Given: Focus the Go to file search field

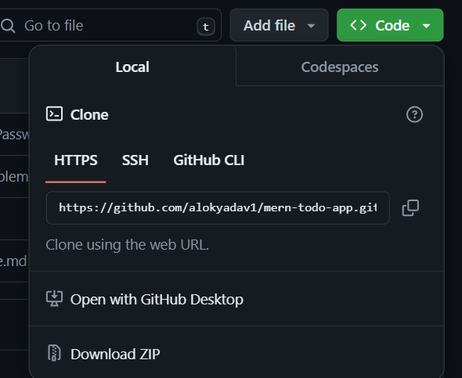Looking at the screenshot, I should pyautogui.click(x=110, y=25).
